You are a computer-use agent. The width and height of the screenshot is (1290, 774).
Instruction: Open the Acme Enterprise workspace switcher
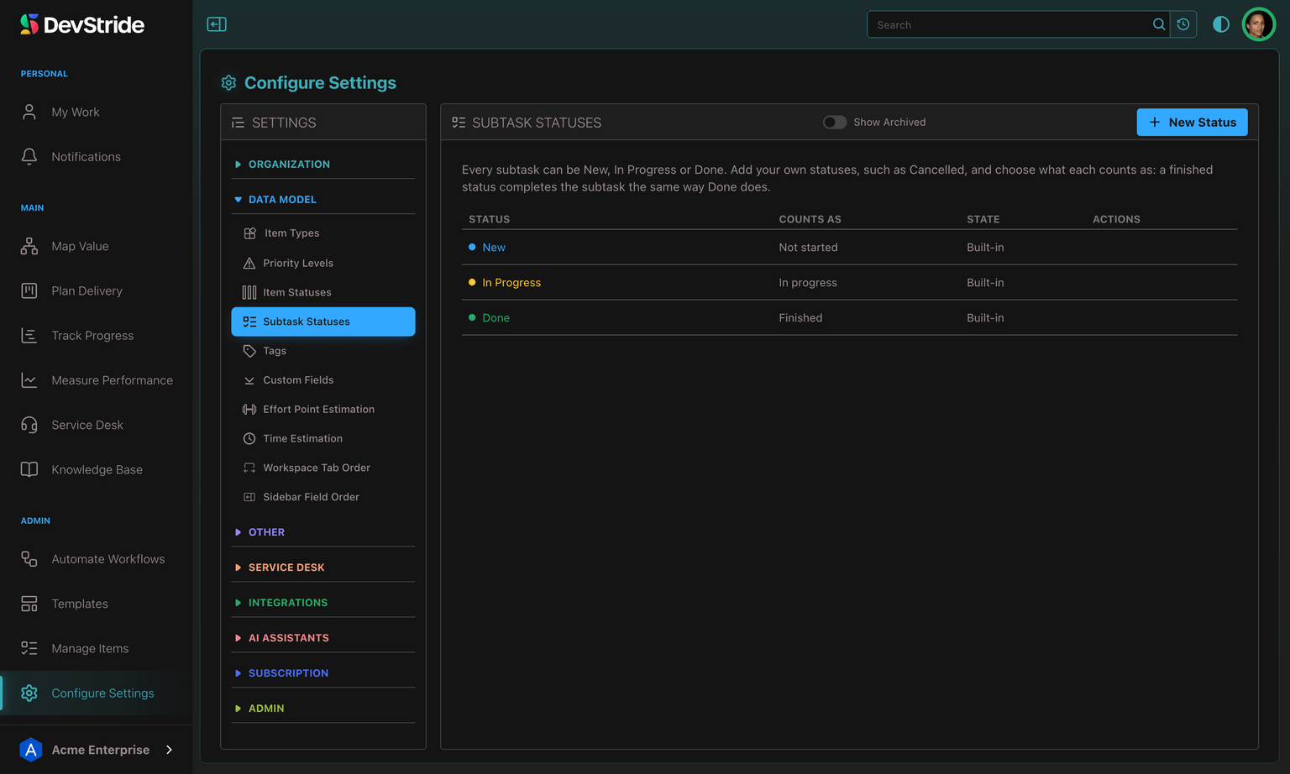[97, 750]
